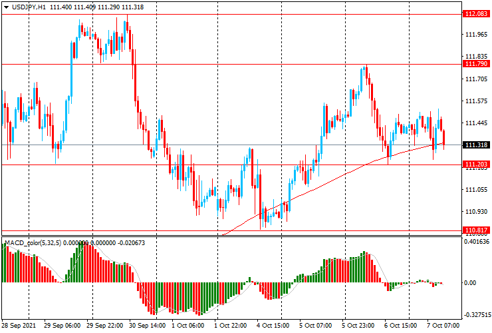Select the MACD_color(5,32,5) indicator label

pos(33,242)
